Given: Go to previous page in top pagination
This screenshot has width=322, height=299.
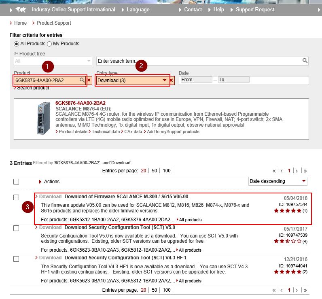Looking at the screenshot, I should [281, 171].
